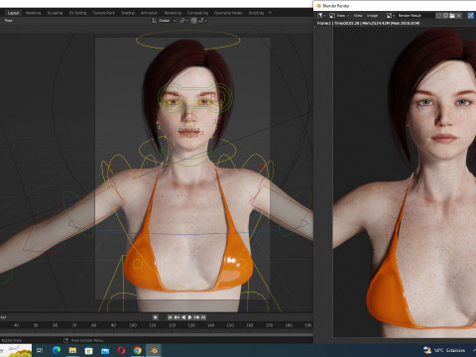
Task: Click the blue gizmo icon in render window
Action: click(x=471, y=16)
